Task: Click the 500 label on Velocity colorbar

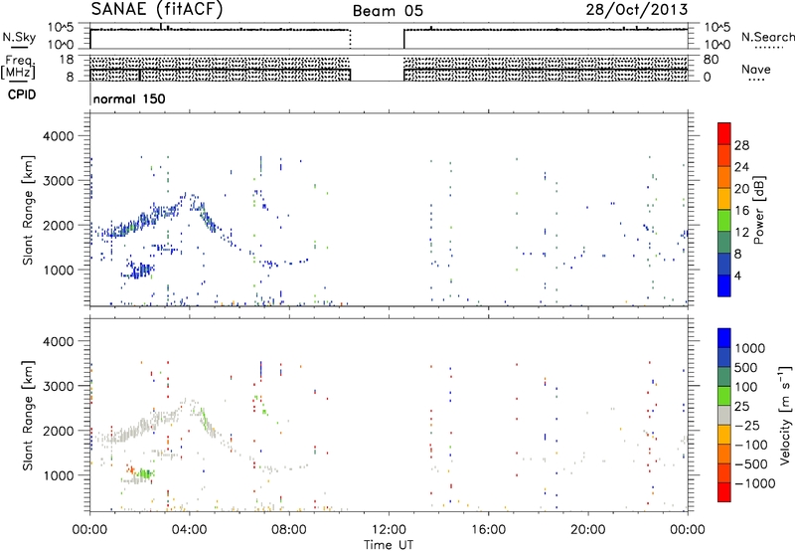Action: [746, 367]
